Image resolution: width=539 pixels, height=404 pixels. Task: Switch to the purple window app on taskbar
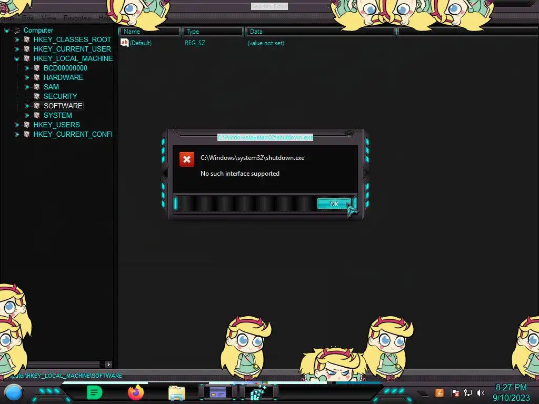coord(217,392)
